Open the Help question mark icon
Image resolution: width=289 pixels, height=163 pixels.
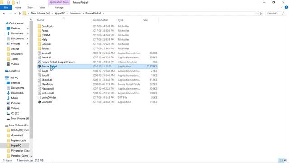[286, 7]
